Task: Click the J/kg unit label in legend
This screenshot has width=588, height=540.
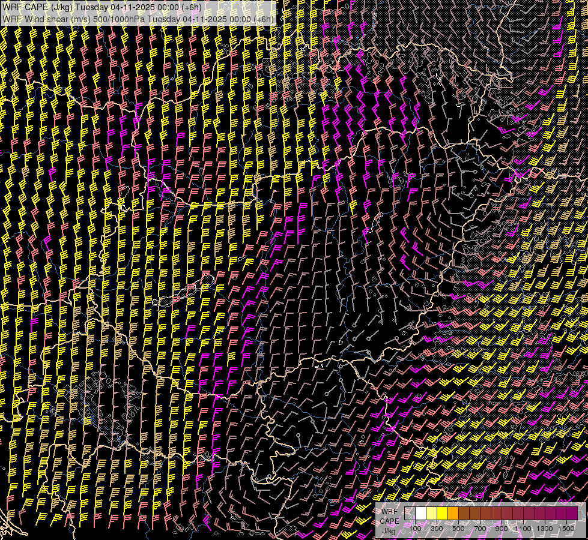Action: click(389, 530)
